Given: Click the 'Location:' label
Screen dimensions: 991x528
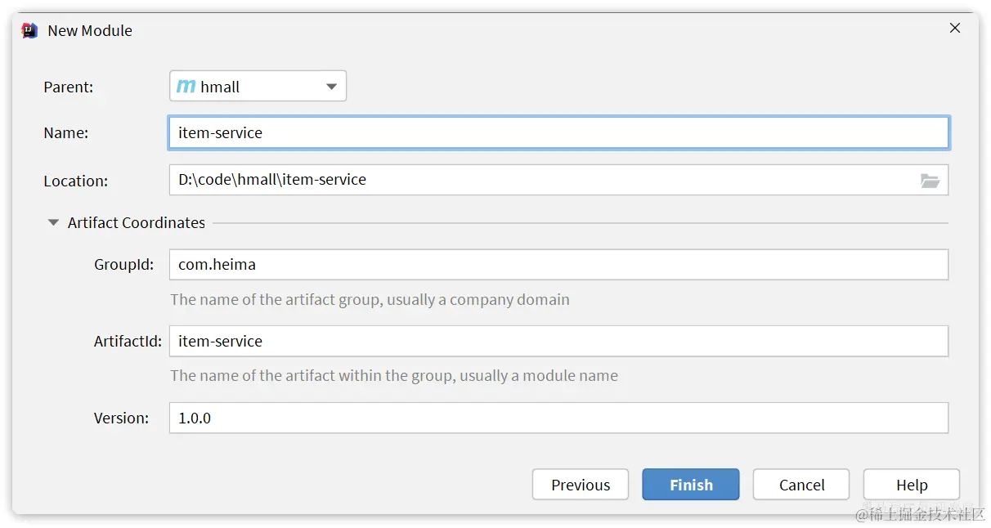Looking at the screenshot, I should point(75,181).
